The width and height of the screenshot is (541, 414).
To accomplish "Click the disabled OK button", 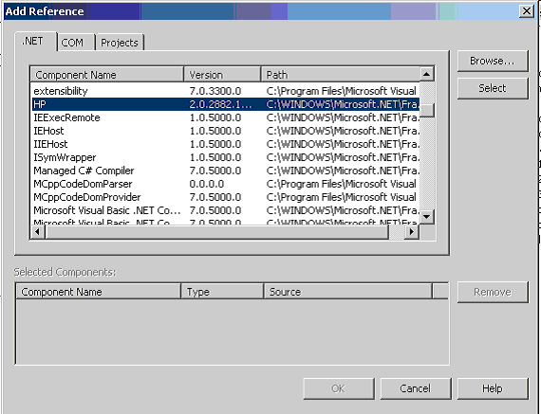I will coord(339,388).
